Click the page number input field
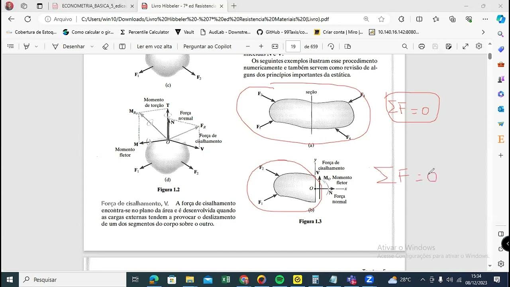The height and width of the screenshot is (287, 510). pyautogui.click(x=293, y=46)
